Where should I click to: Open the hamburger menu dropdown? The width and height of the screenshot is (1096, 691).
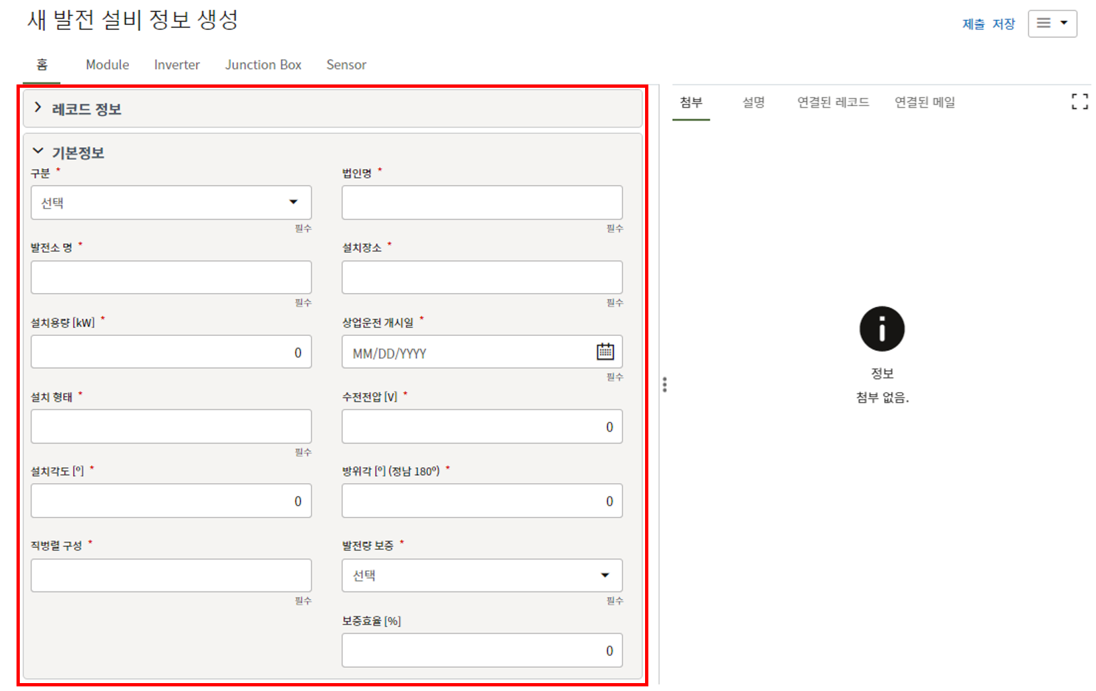click(1052, 24)
